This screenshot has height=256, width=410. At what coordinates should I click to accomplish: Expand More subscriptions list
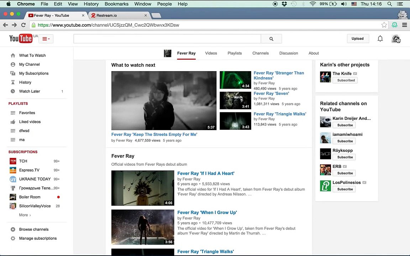point(25,215)
